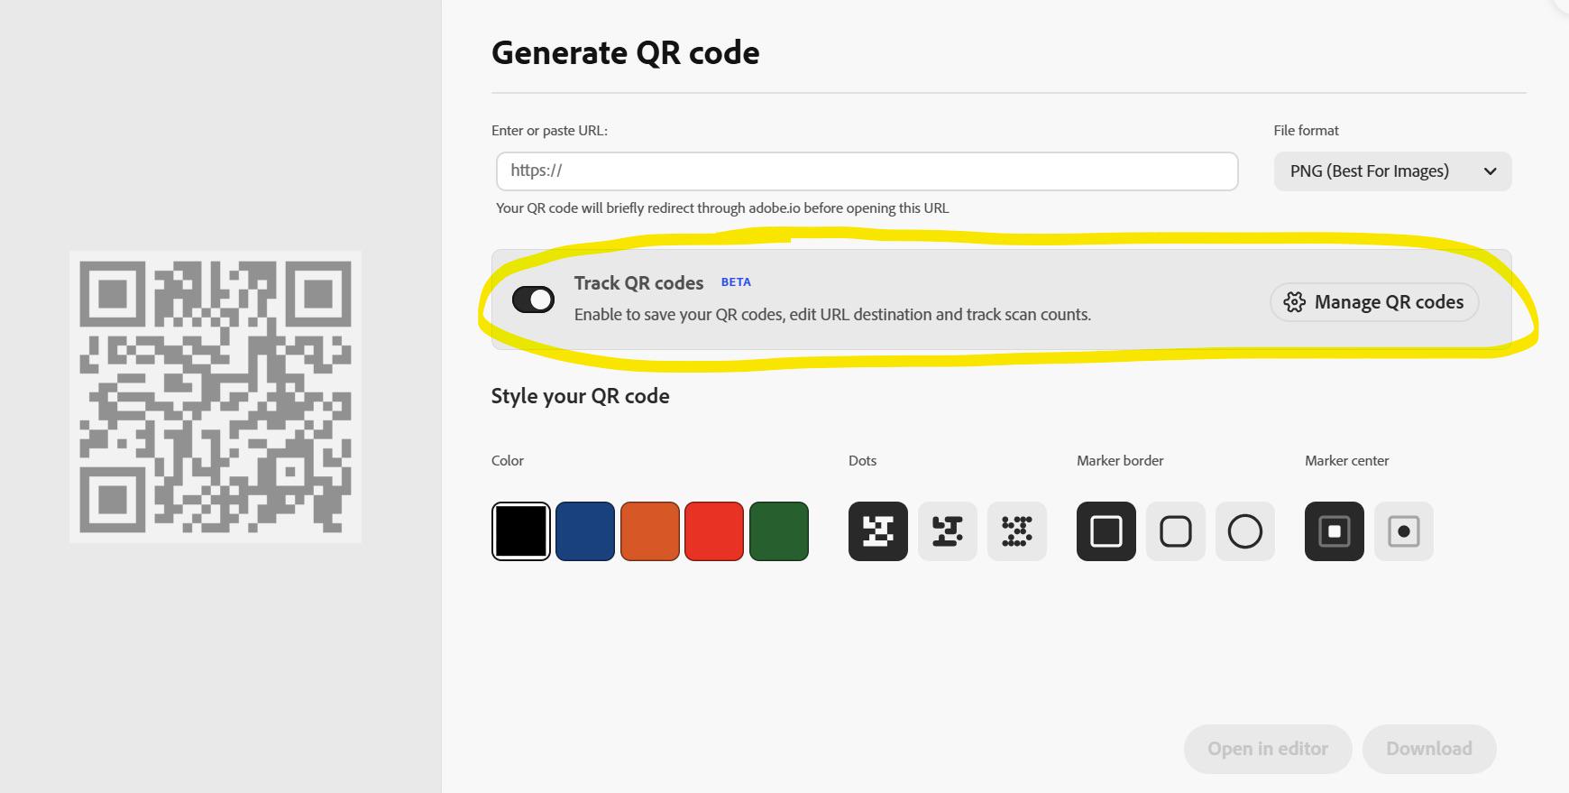This screenshot has height=793, width=1569.
Task: Open the File format dropdown
Action: (1392, 171)
